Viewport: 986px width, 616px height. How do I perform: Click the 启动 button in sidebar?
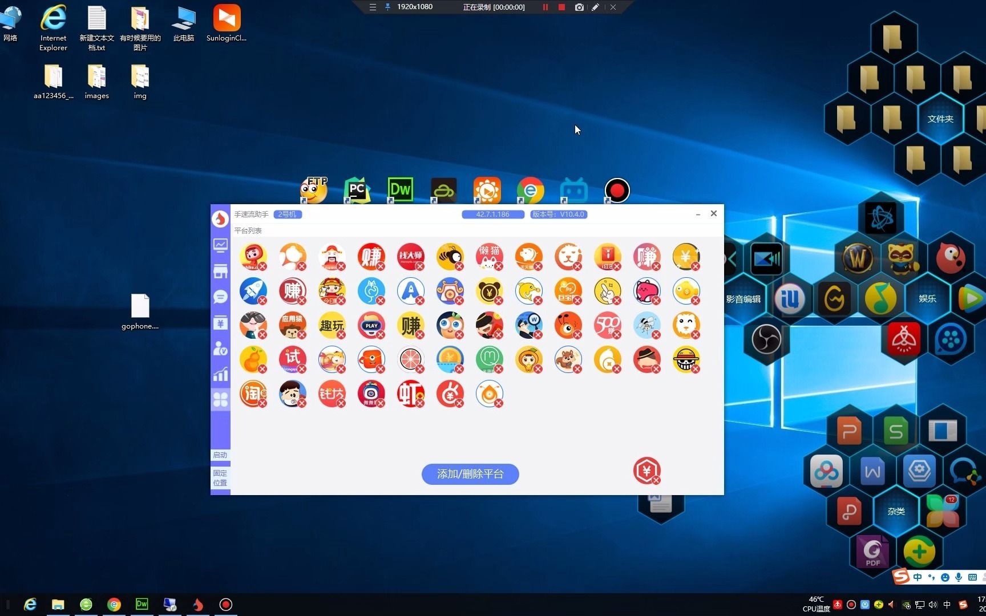(220, 455)
